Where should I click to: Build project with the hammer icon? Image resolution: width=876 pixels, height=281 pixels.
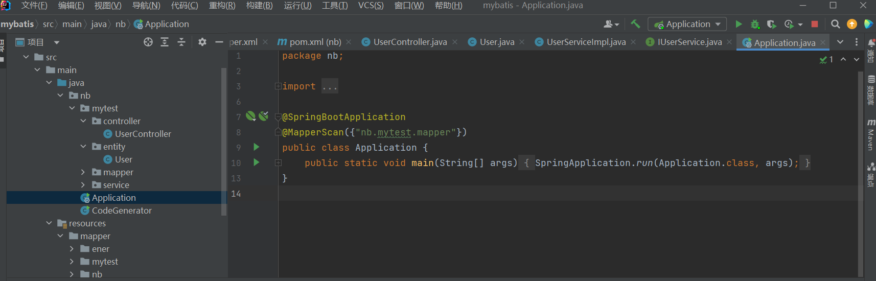pyautogui.click(x=635, y=24)
